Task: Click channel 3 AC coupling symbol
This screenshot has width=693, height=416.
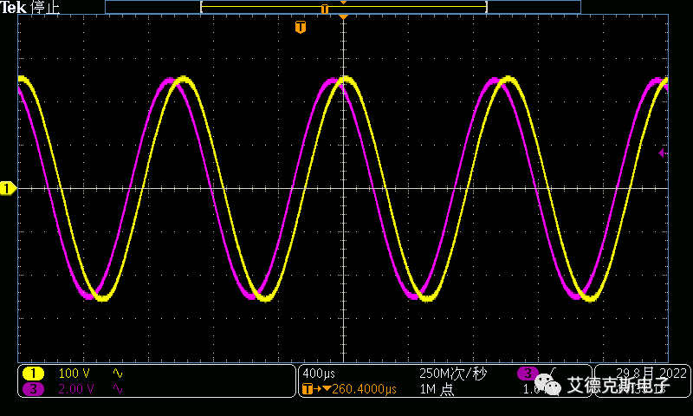Action: click(x=118, y=389)
